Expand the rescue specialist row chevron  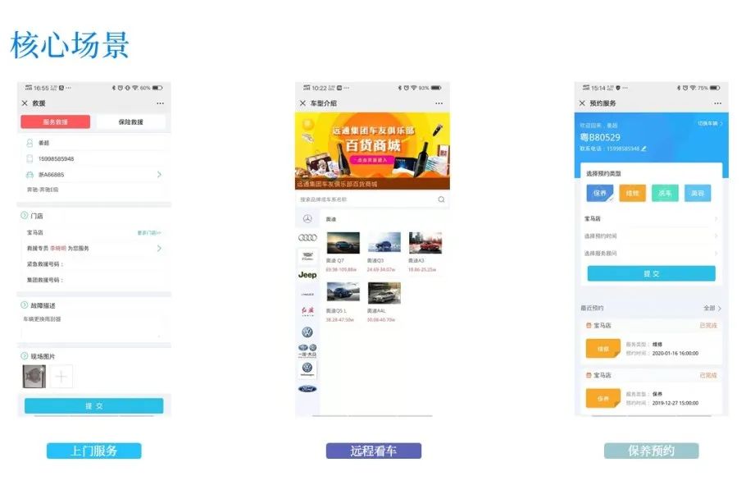(159, 248)
